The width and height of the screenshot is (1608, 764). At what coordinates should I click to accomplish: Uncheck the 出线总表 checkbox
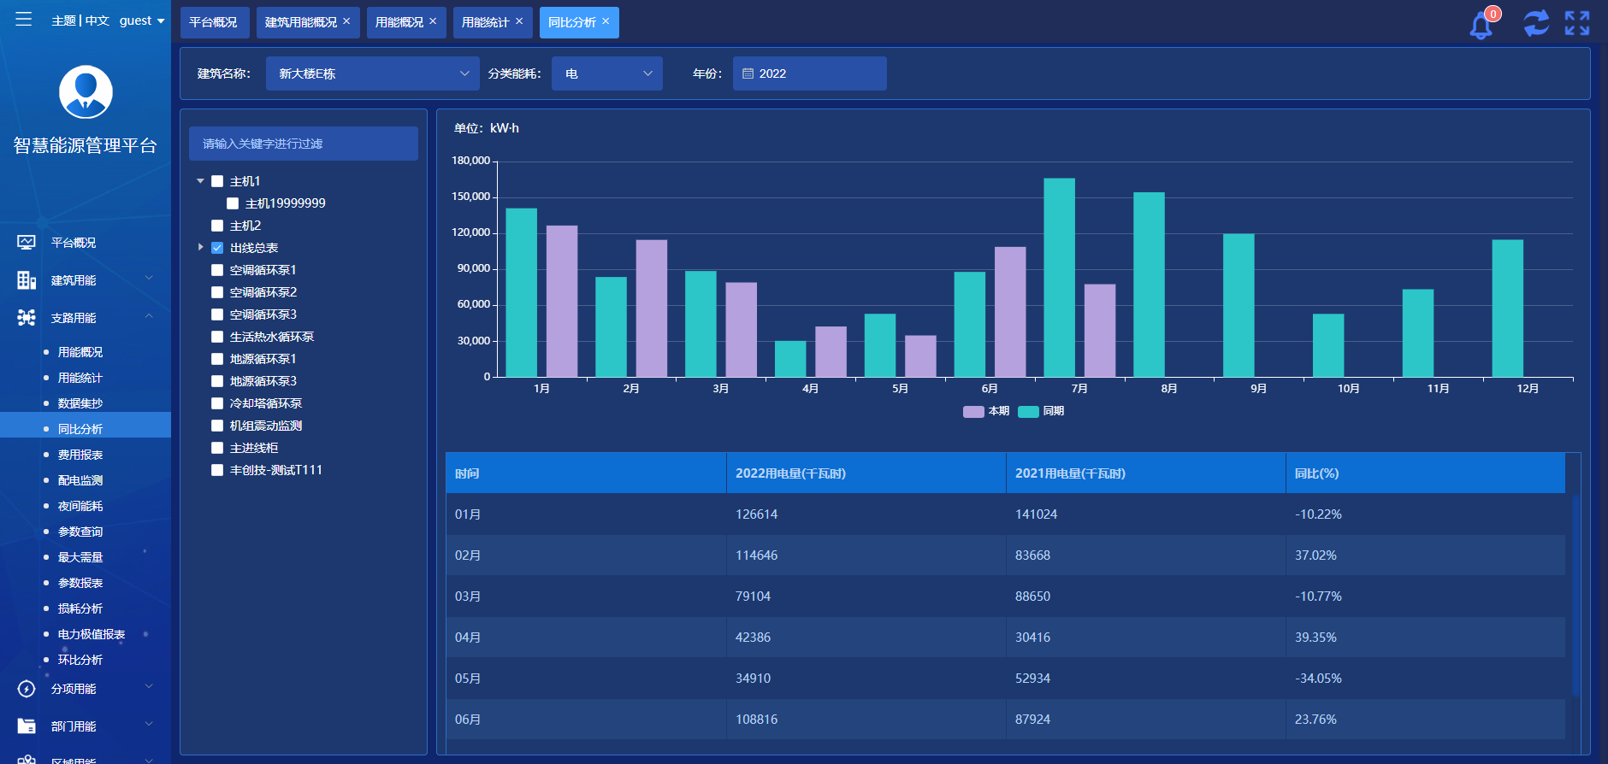pyautogui.click(x=217, y=248)
